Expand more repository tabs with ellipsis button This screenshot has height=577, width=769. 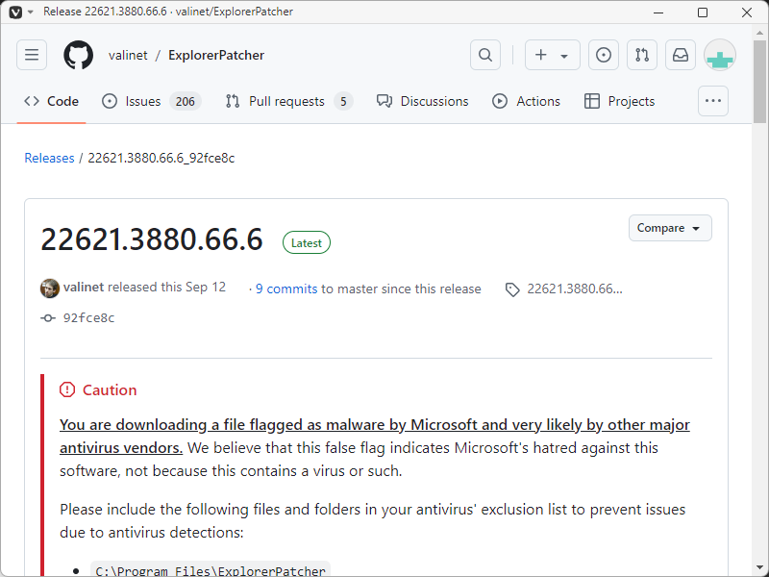[x=713, y=101]
